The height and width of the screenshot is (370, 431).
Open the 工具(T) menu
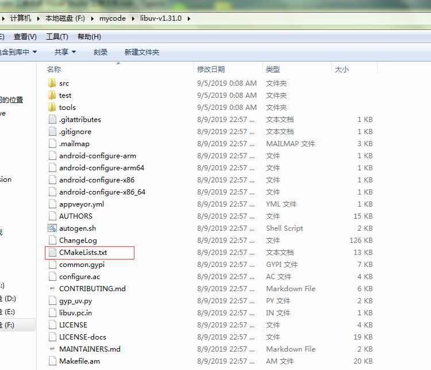(x=57, y=37)
